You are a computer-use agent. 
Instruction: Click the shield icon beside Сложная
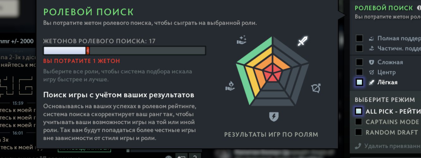371,62
